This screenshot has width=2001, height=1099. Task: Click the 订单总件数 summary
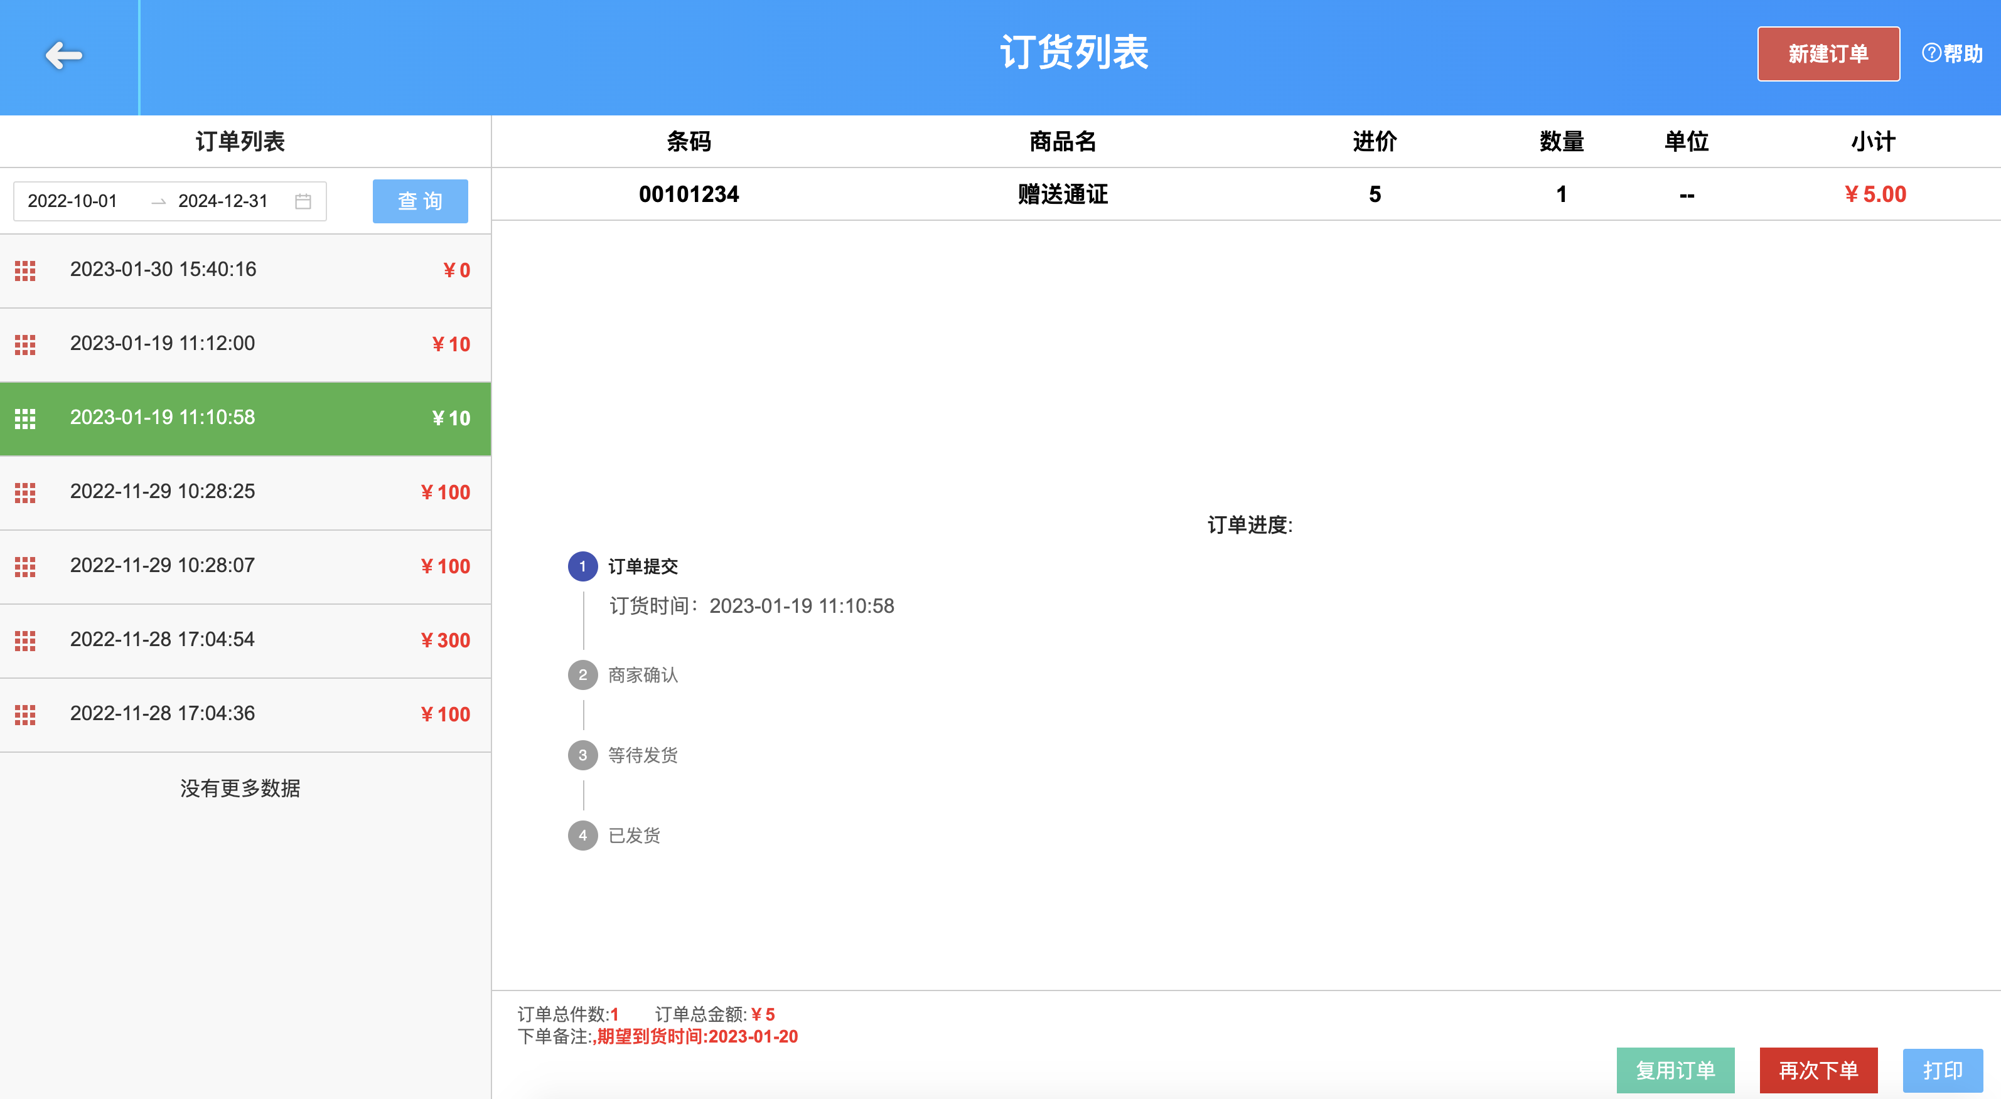pos(568,1014)
